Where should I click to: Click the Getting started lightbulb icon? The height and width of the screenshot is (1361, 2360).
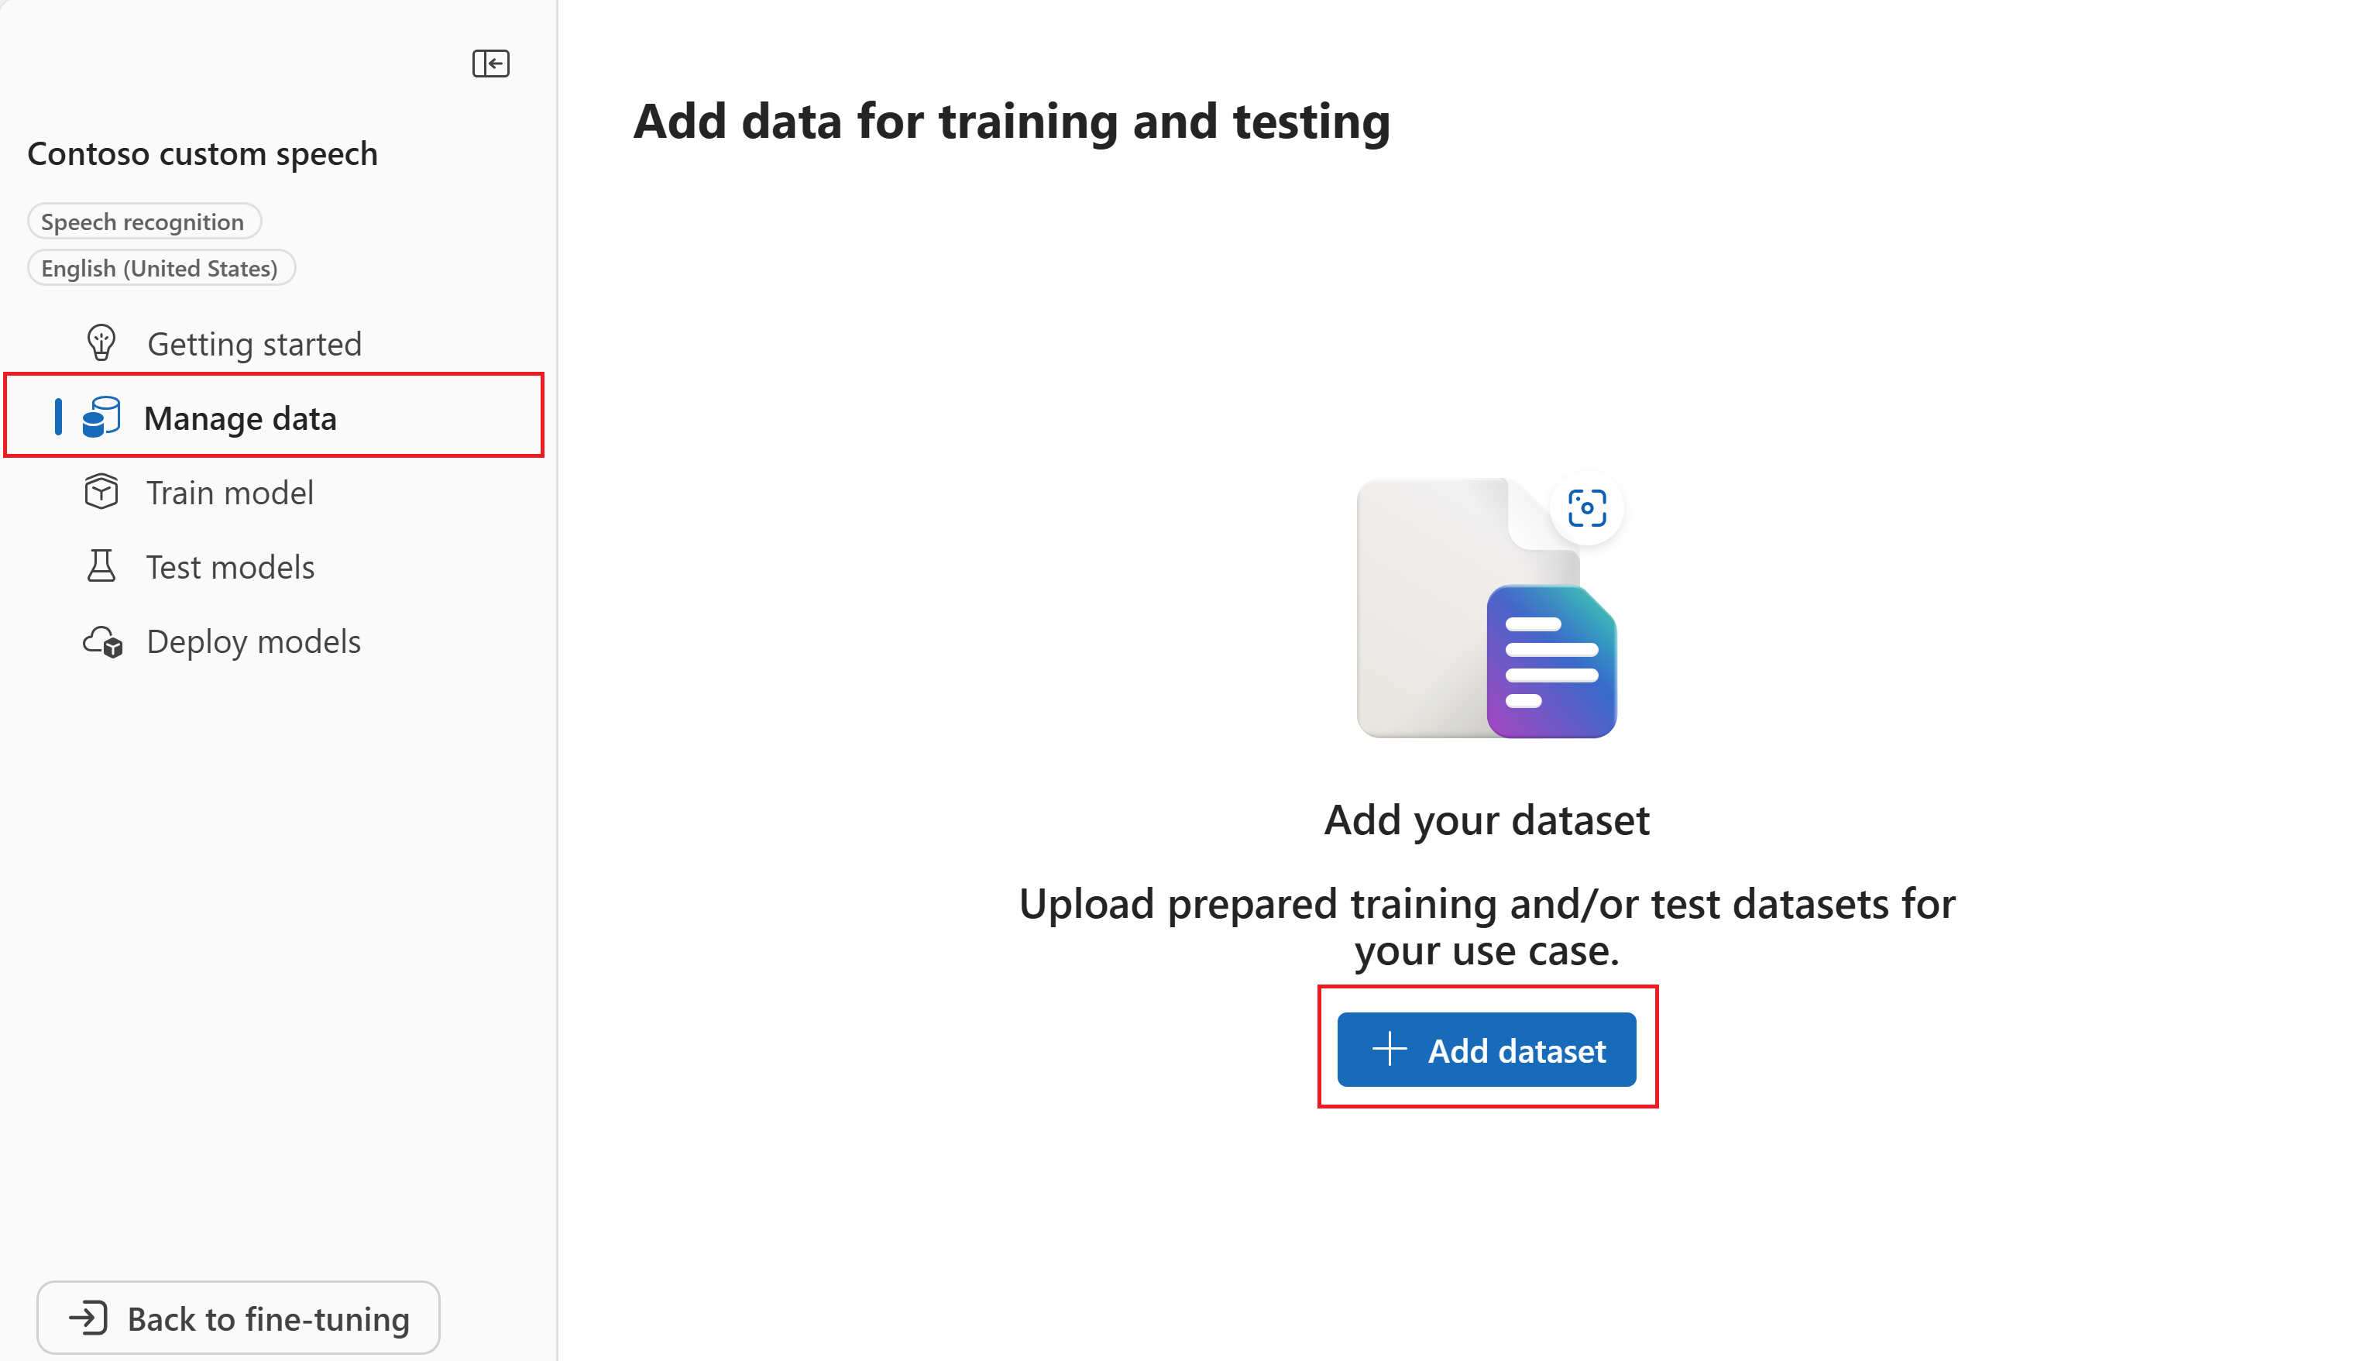(x=101, y=343)
